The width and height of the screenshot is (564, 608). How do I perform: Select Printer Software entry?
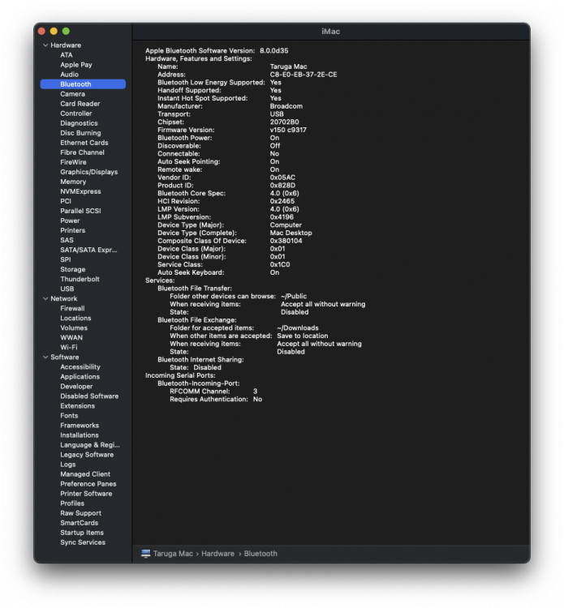86,494
